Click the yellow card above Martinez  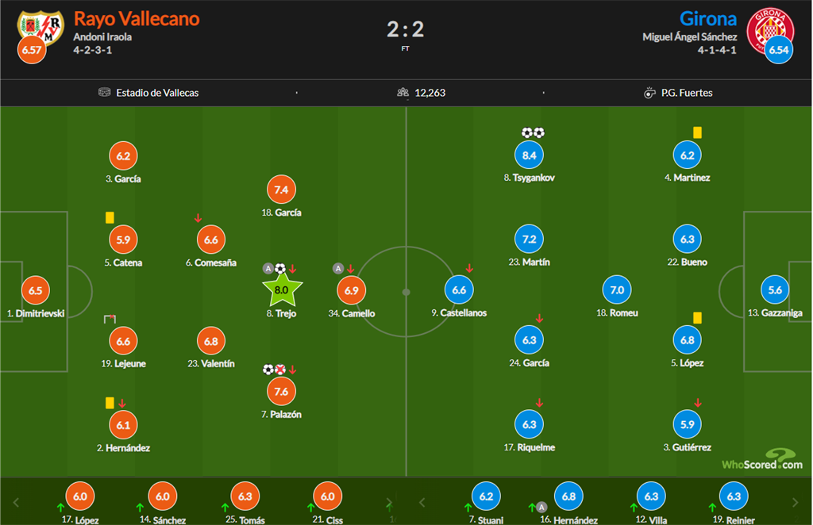(697, 133)
